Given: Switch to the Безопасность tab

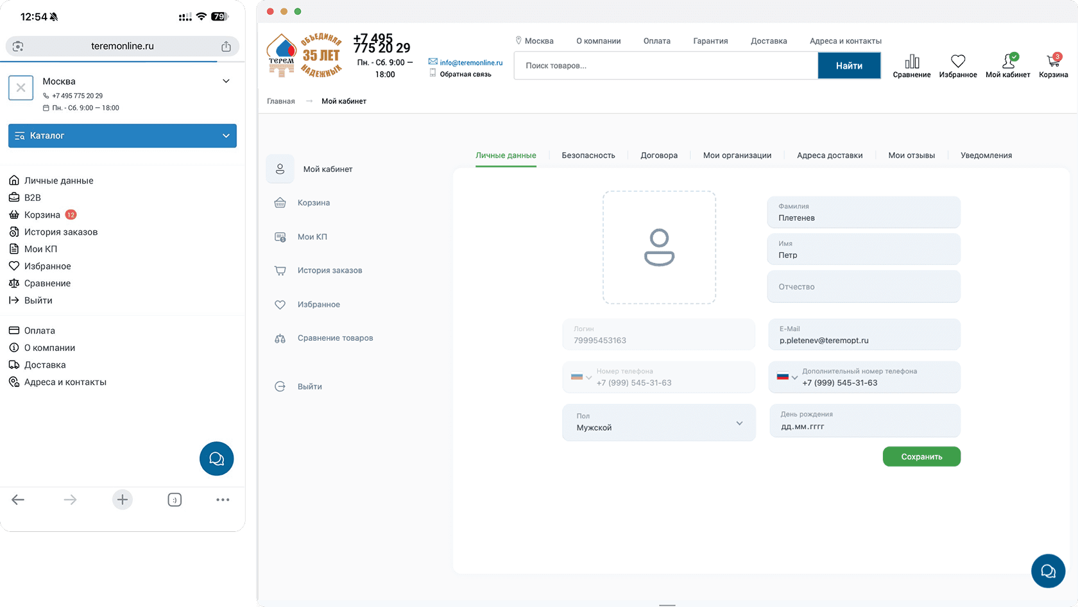Looking at the screenshot, I should click(x=588, y=155).
